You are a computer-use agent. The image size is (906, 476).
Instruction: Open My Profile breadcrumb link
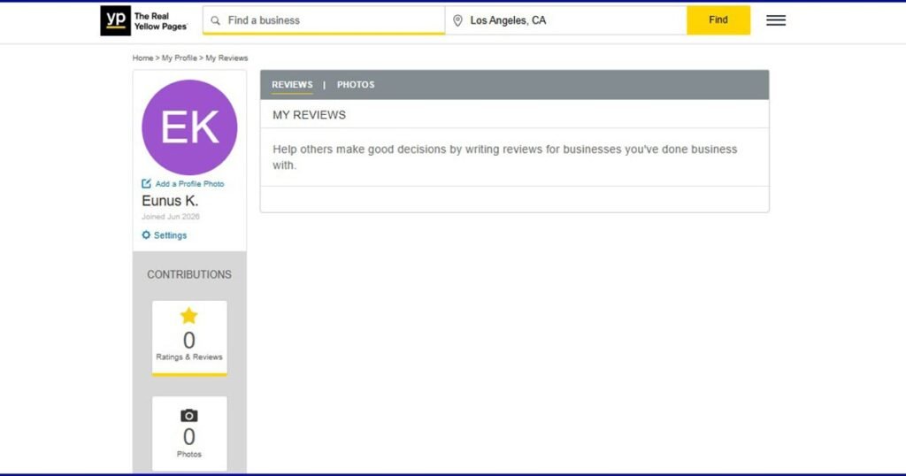pyautogui.click(x=179, y=58)
